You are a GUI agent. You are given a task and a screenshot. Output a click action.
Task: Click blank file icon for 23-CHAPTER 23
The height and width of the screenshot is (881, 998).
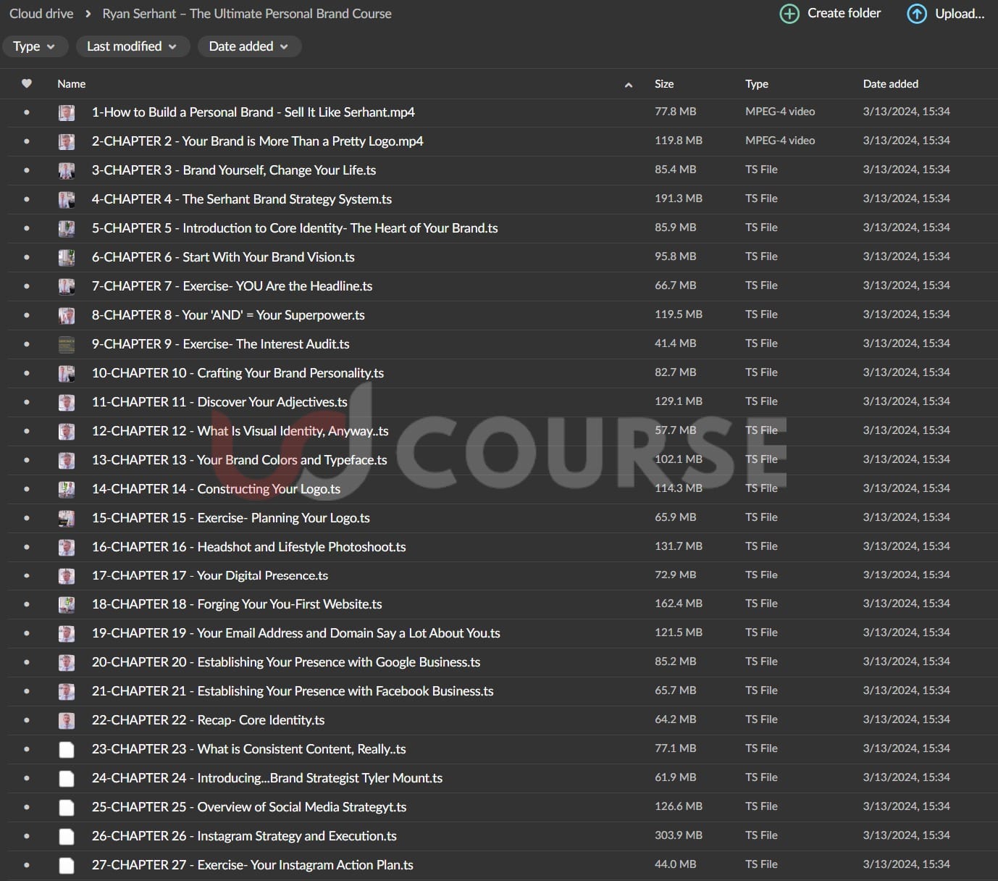(67, 749)
